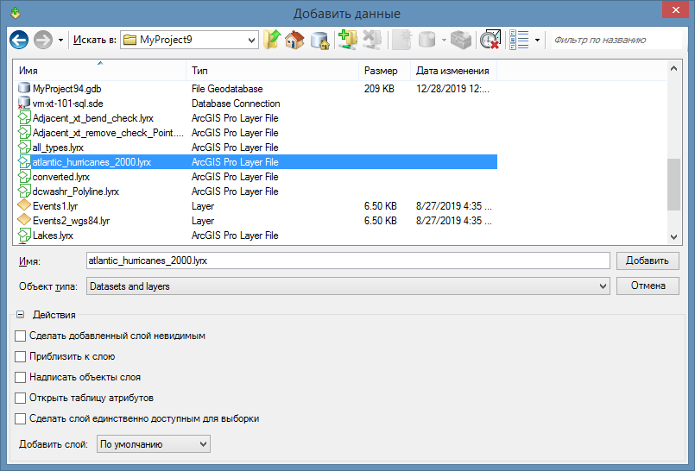The width and height of the screenshot is (695, 471).
Task: Select Events2_wgs84.lyr yellow layer icon
Action: (x=24, y=220)
